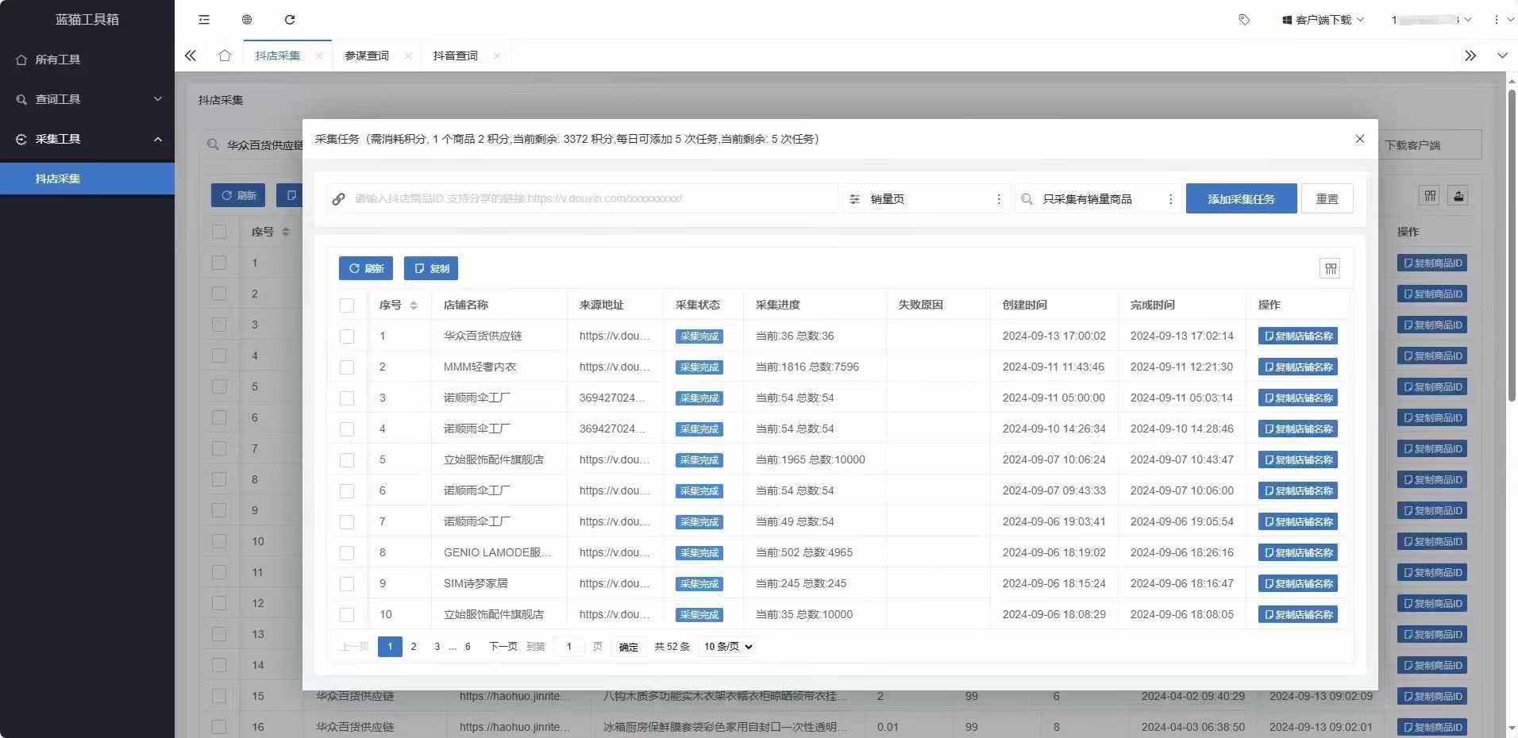This screenshot has height=738, width=1518.
Task: Check the row for 华众百货供应链 in dialog
Action: [x=347, y=336]
